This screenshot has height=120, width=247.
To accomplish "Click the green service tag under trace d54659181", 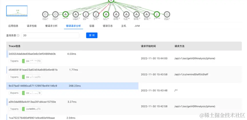I will [x=32, y=77].
